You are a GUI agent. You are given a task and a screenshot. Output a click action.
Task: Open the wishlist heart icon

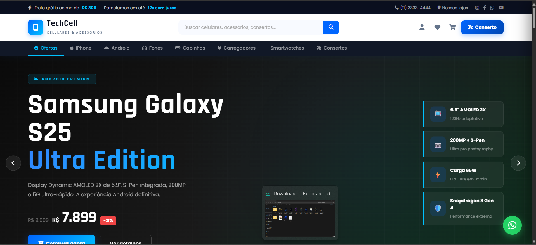tap(437, 27)
